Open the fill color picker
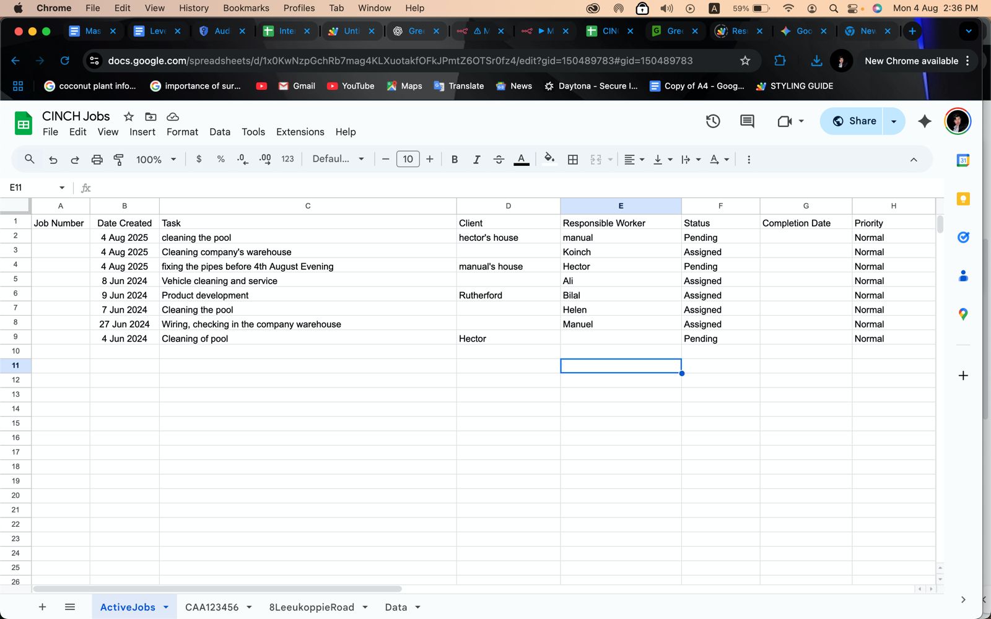 point(549,159)
